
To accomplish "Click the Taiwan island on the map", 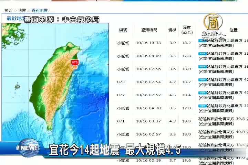I will pos(55,89).
